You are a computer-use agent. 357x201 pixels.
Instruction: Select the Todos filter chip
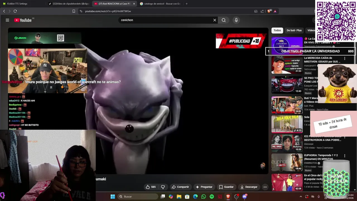tap(277, 30)
